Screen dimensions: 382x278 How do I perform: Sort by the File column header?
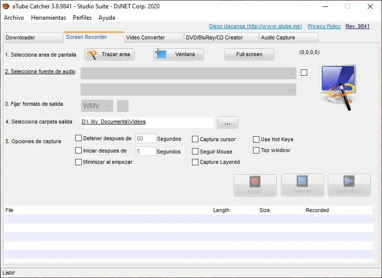click(108, 210)
